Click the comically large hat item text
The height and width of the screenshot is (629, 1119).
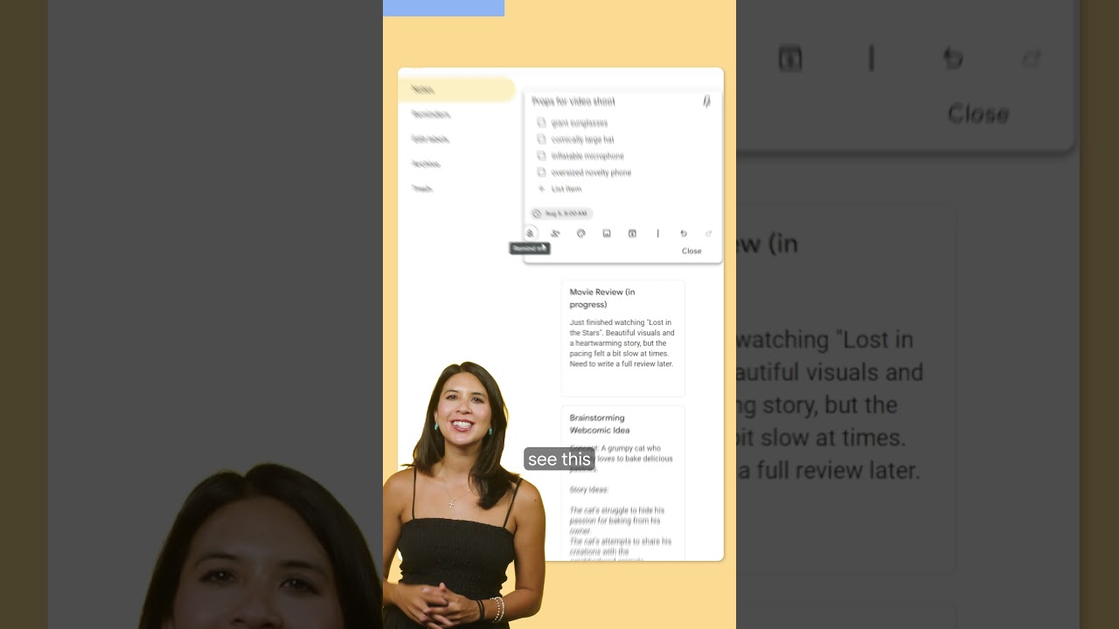pos(582,140)
